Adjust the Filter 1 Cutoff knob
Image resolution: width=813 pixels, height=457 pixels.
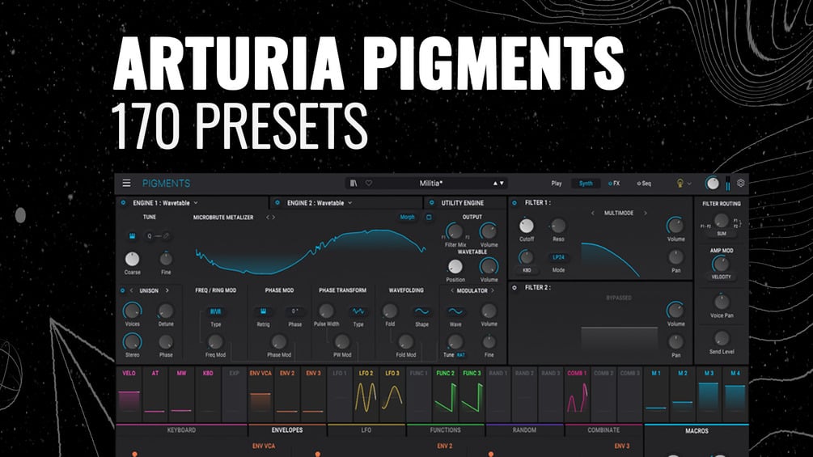[527, 226]
